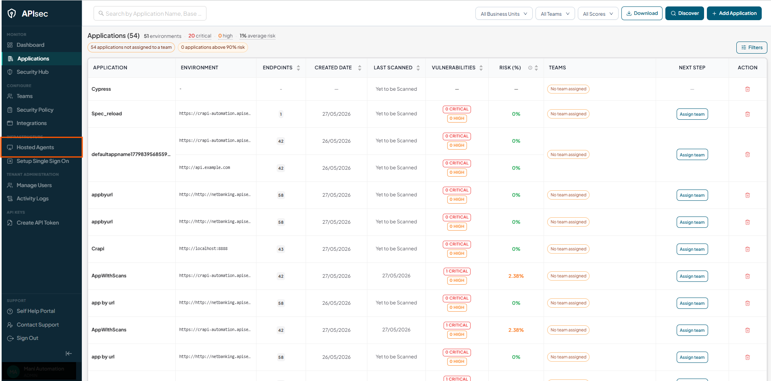The image size is (771, 381).
Task: Click the Teams people icon
Action: click(x=10, y=96)
